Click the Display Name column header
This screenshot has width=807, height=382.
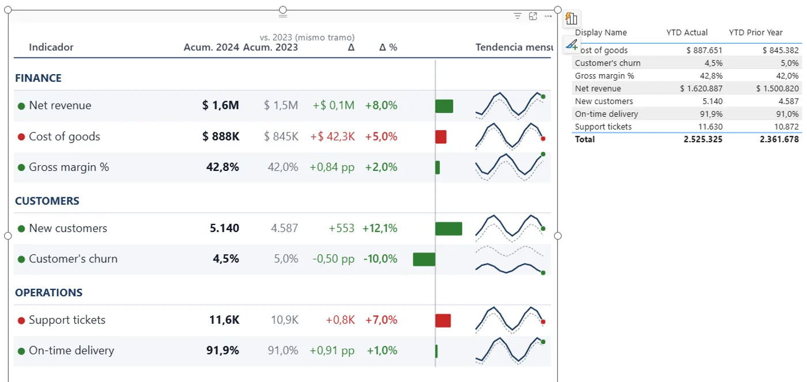[x=601, y=32]
